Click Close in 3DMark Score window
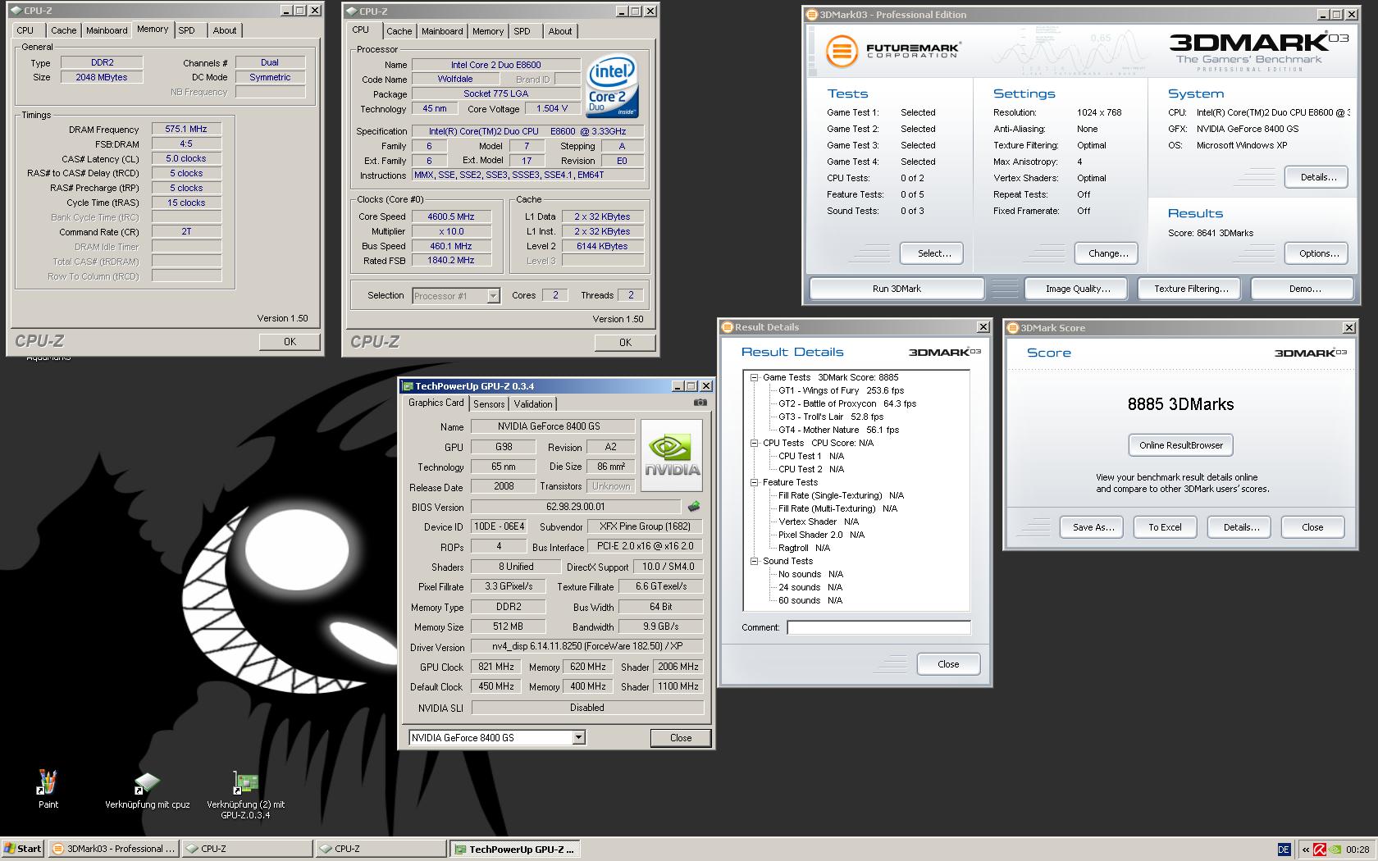This screenshot has height=861, width=1378. (1312, 527)
